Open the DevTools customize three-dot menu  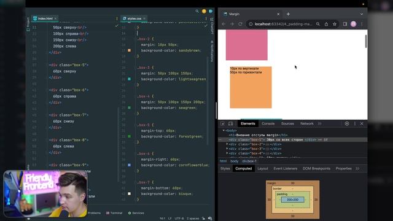click(355, 124)
